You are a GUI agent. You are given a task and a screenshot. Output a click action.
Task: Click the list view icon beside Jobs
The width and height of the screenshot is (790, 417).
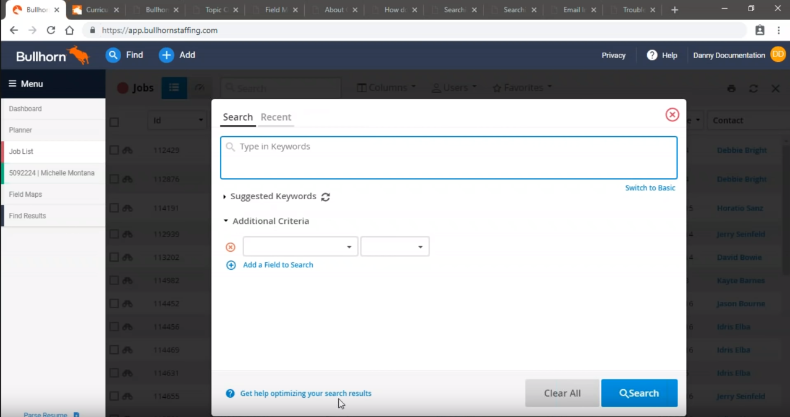174,88
